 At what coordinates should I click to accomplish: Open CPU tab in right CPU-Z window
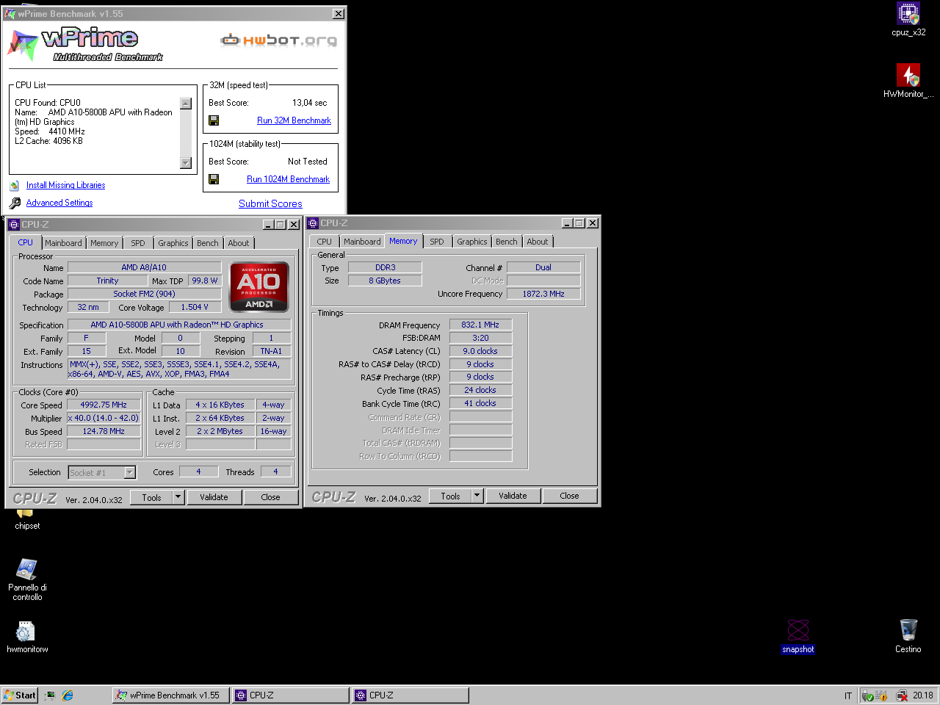(x=325, y=242)
